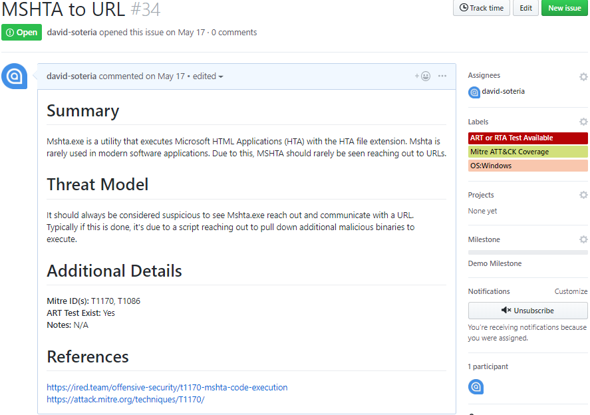
Task: Click the david-soteria assignee name
Action: (x=503, y=91)
